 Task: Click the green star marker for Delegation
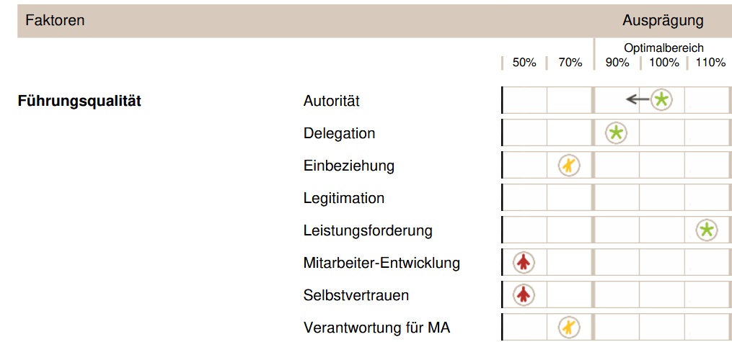616,132
